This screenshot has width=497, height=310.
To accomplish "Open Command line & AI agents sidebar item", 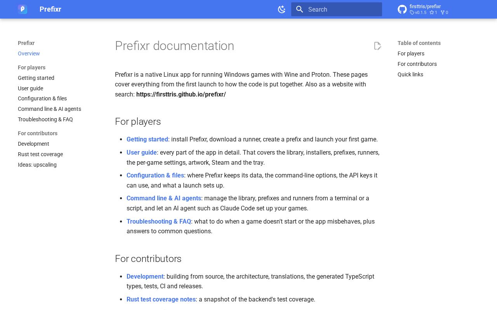I will [x=49, y=109].
